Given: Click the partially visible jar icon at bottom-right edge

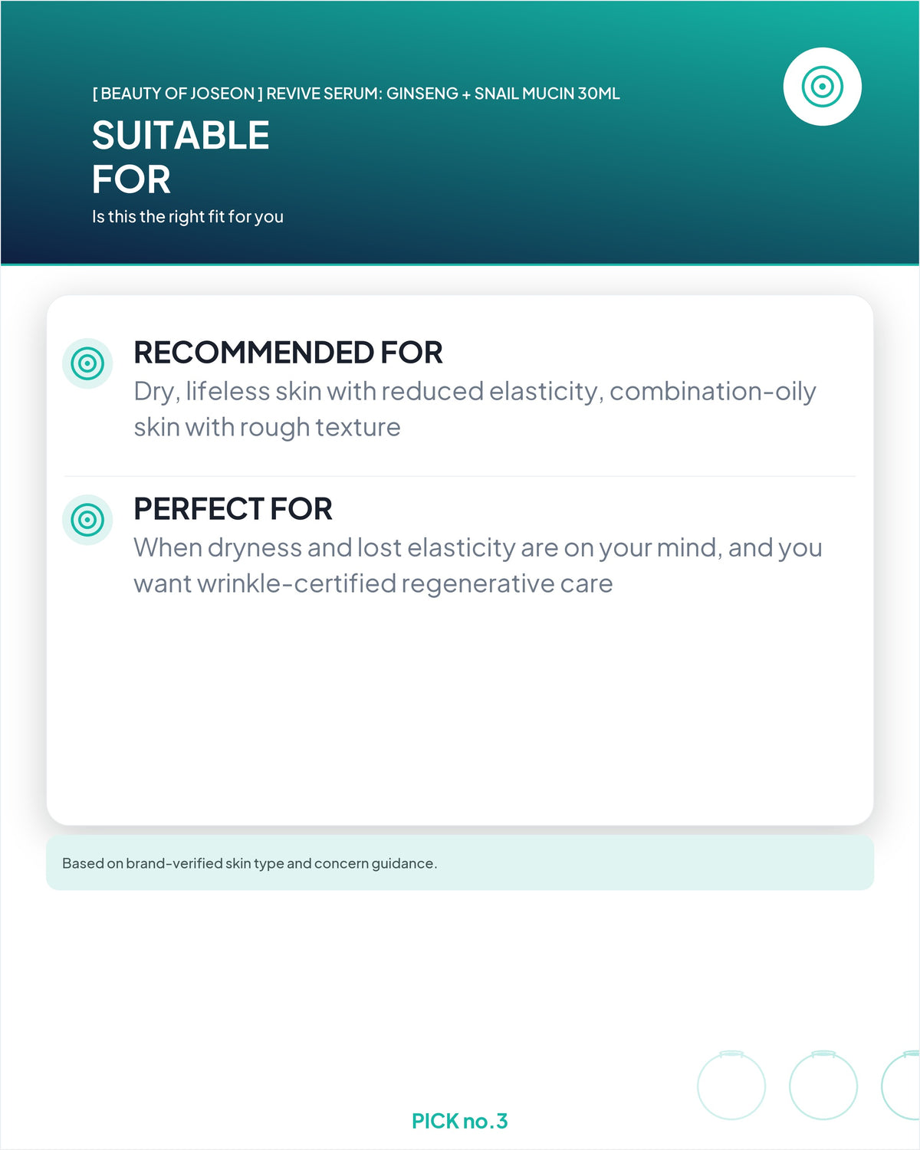Looking at the screenshot, I should tap(902, 1085).
